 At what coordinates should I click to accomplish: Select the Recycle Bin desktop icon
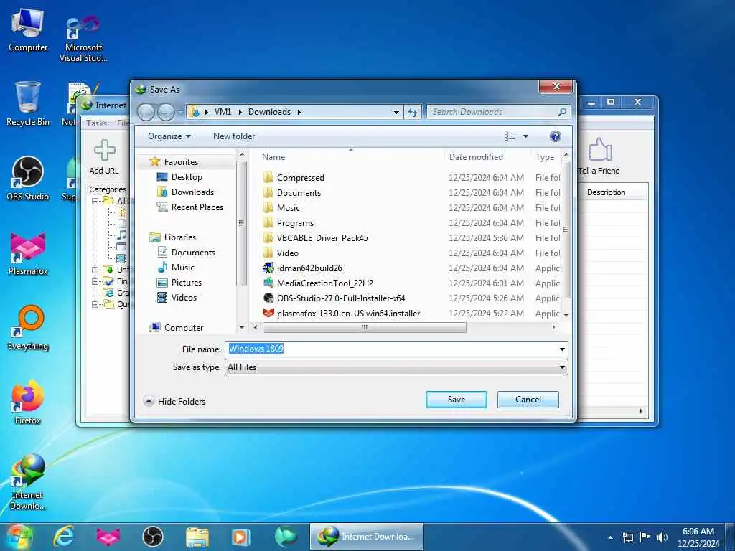click(28, 104)
